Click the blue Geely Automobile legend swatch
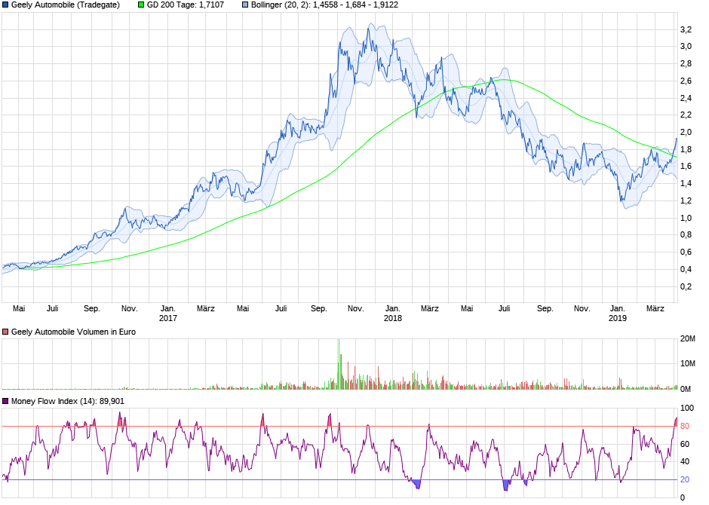The width and height of the screenshot is (709, 505). [x=5, y=5]
